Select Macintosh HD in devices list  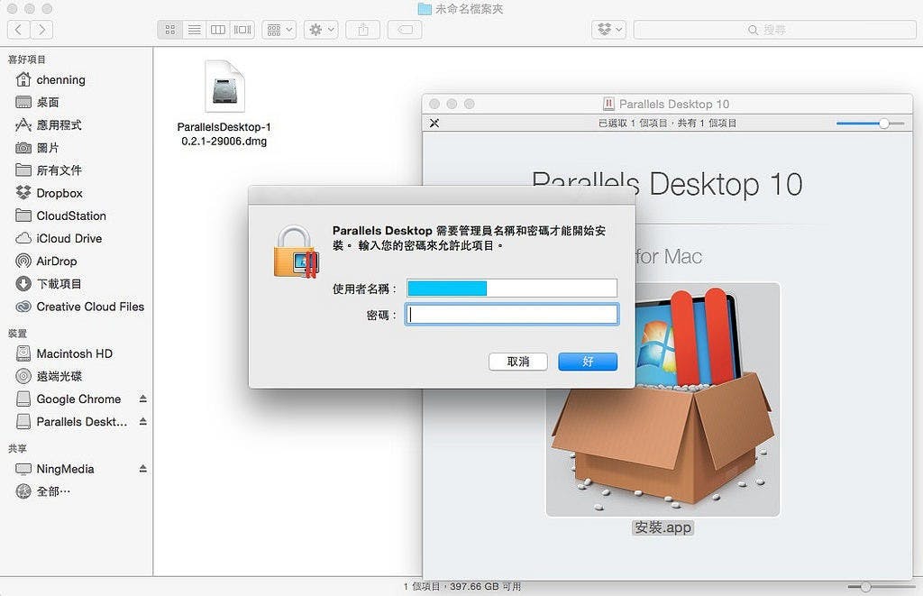pyautogui.click(x=74, y=353)
